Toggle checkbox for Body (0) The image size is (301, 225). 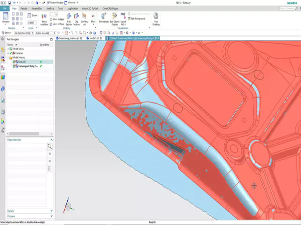click(14, 62)
